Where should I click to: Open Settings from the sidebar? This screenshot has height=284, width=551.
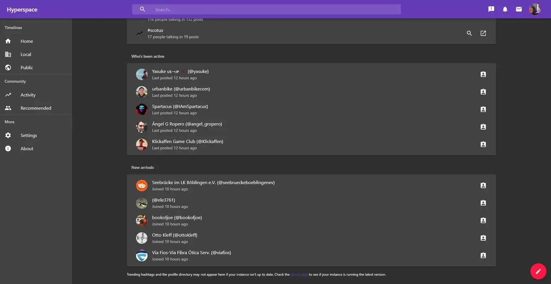click(35, 135)
